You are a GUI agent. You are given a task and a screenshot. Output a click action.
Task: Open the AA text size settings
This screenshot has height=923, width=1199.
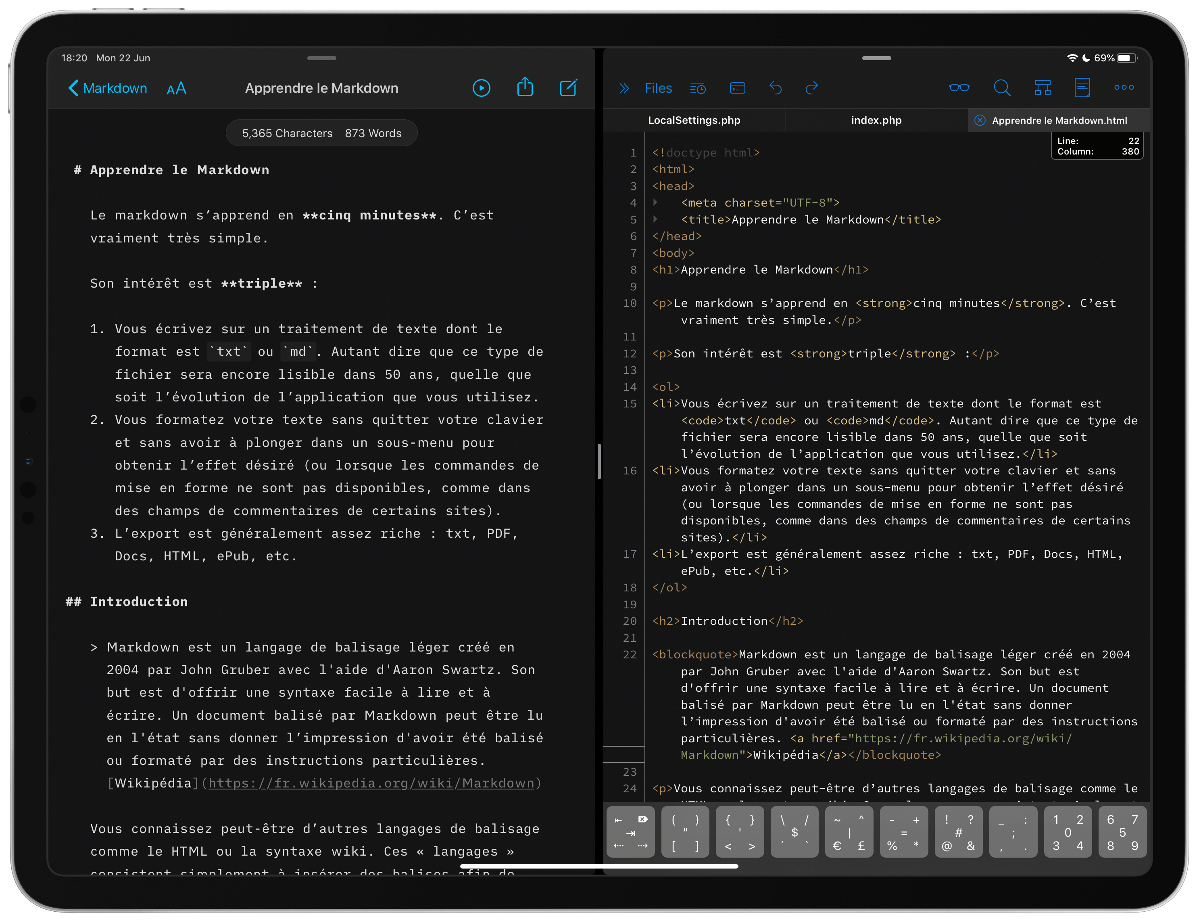[176, 88]
